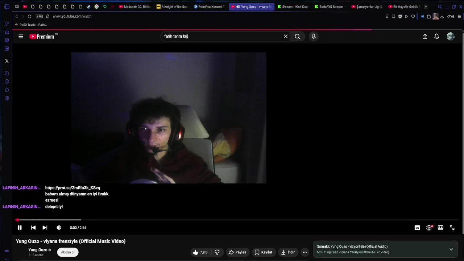Open the Aria AI toolbar button
This screenshot has width=464, height=261.
[x=451, y=16]
